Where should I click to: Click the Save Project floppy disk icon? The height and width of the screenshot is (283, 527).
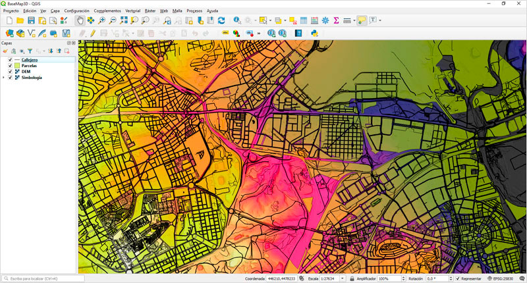[x=31, y=21]
